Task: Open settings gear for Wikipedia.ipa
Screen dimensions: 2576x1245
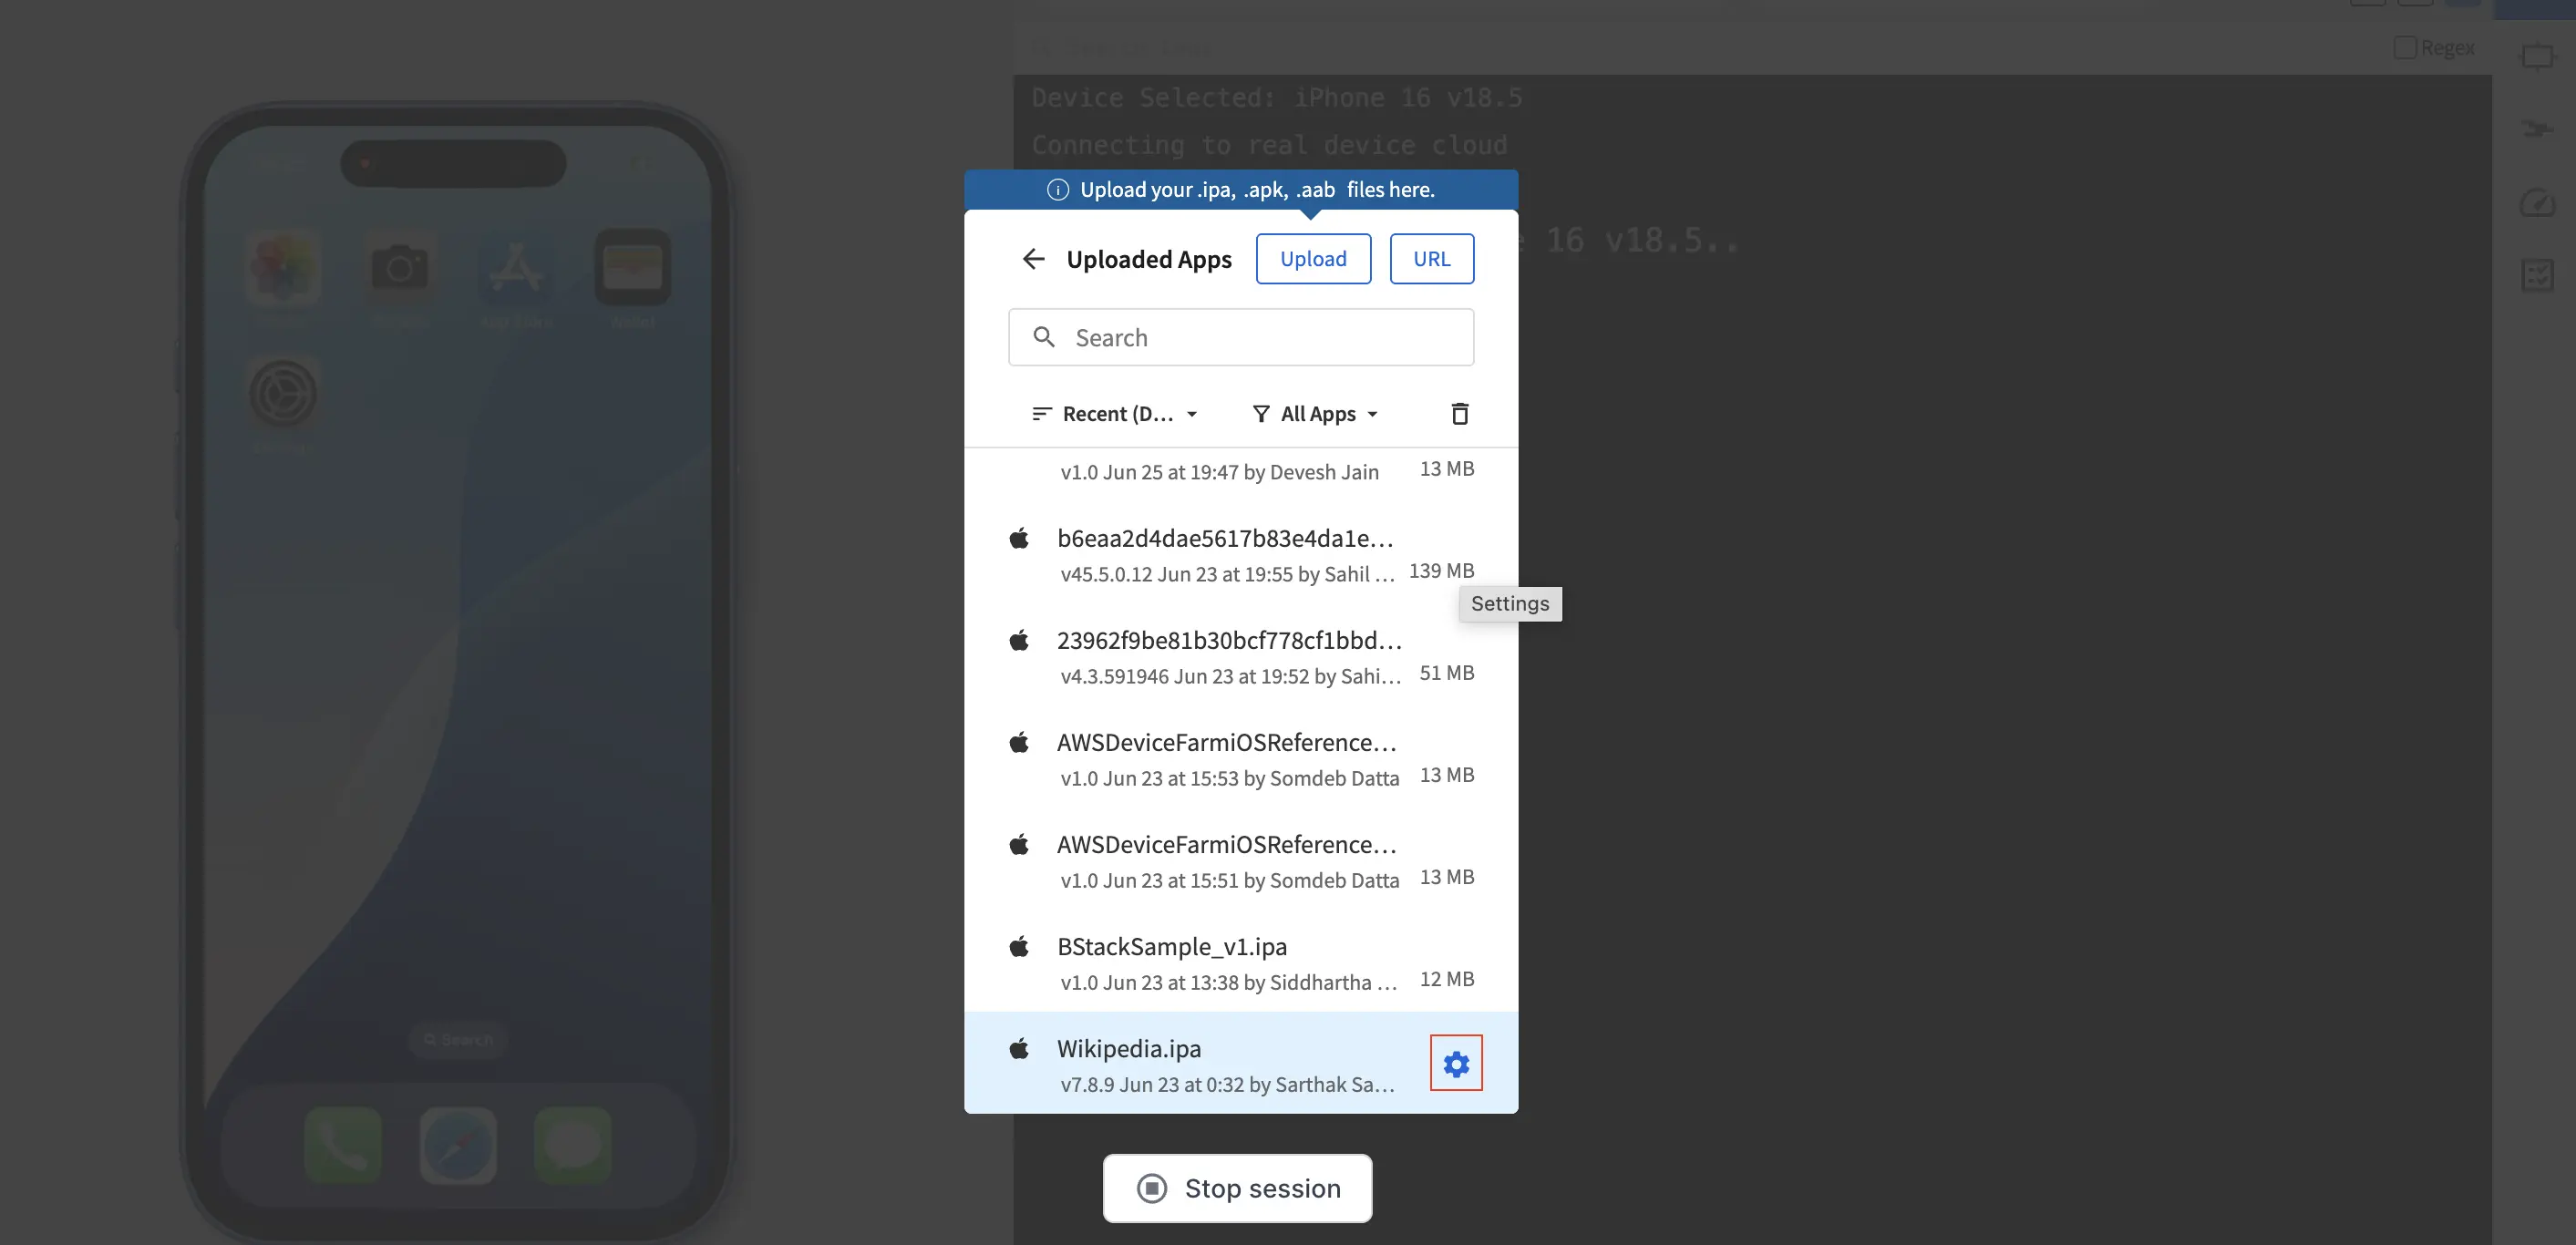Action: point(1456,1064)
